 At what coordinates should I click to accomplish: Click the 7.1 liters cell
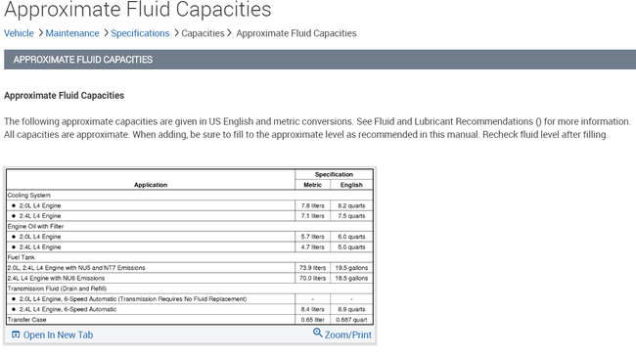click(x=313, y=216)
